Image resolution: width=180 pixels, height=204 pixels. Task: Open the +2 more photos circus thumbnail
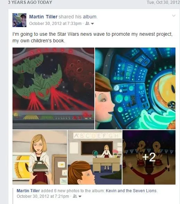point(149,157)
